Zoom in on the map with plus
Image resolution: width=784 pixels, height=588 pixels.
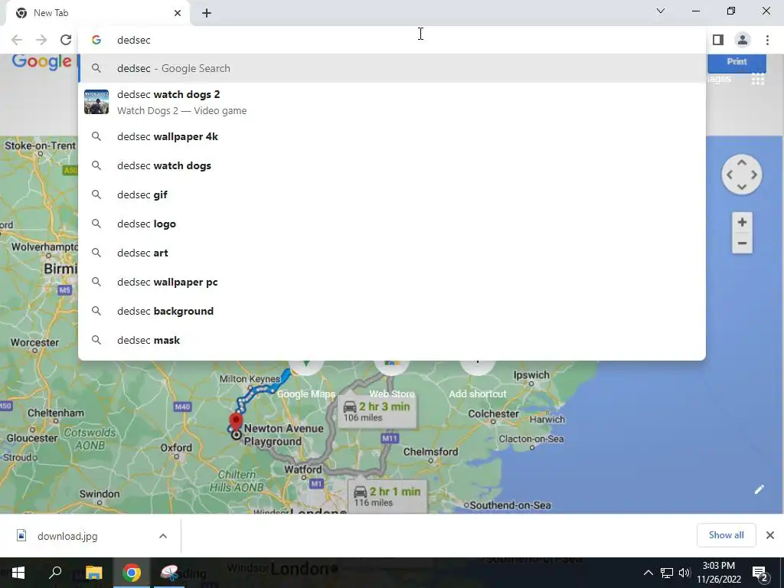742,222
